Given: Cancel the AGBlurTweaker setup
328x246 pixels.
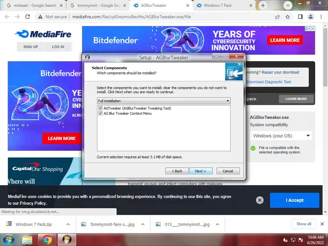Looking at the screenshot, I should point(228,171).
